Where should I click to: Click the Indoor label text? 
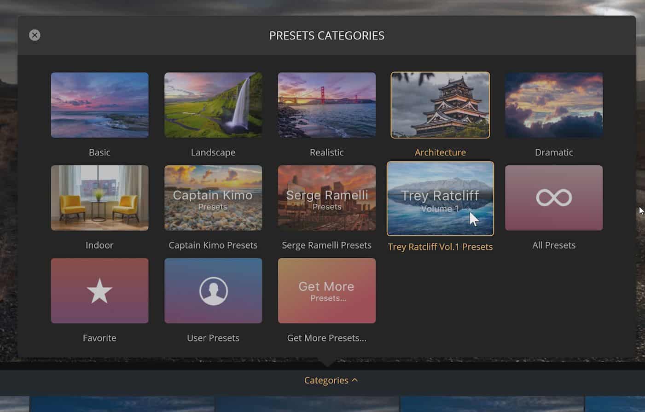pos(99,245)
